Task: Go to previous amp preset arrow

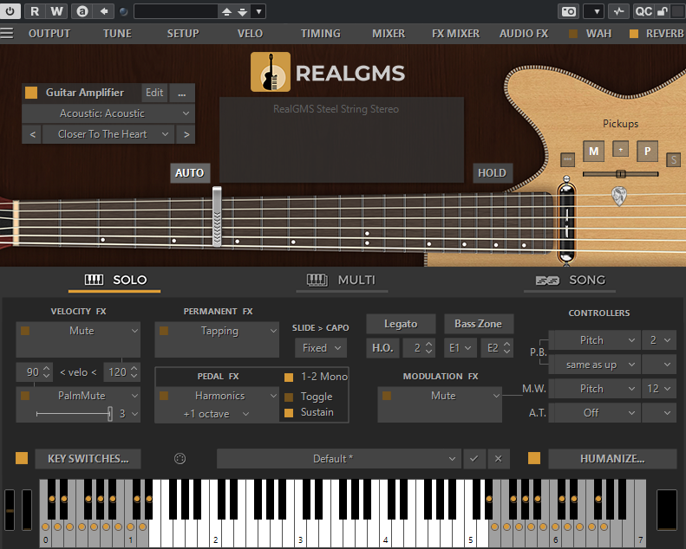Action: (x=32, y=134)
